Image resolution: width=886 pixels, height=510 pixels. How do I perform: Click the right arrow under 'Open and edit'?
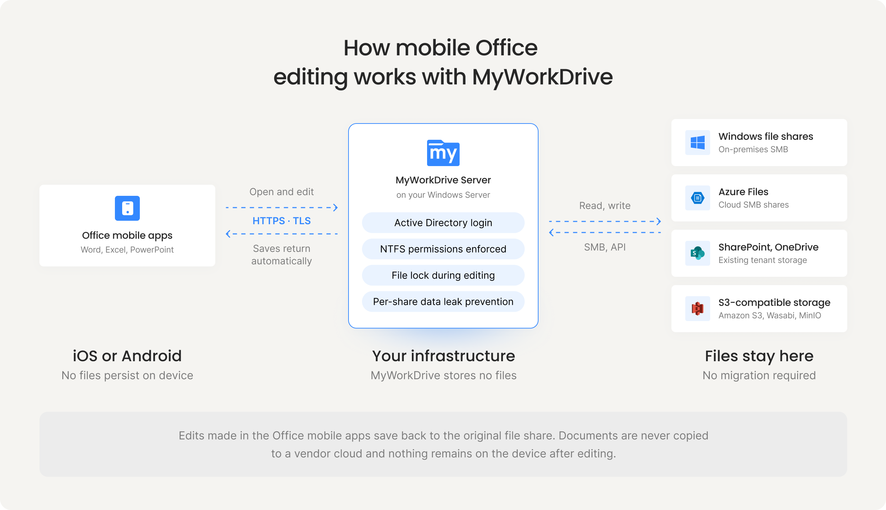[x=282, y=208]
